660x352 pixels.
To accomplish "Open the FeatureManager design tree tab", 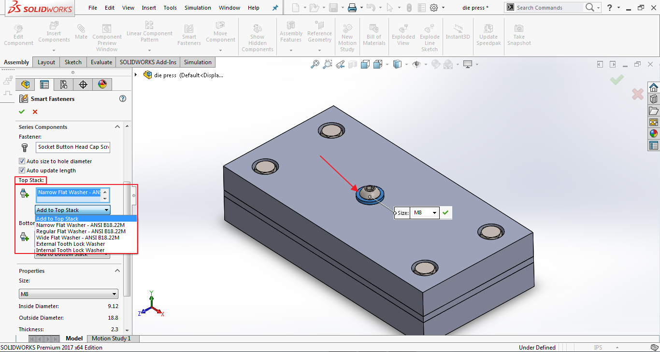I will pos(25,84).
